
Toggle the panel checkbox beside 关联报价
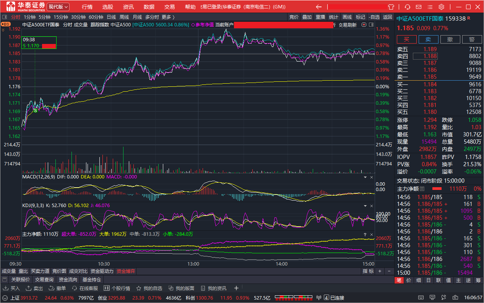coord(5,280)
